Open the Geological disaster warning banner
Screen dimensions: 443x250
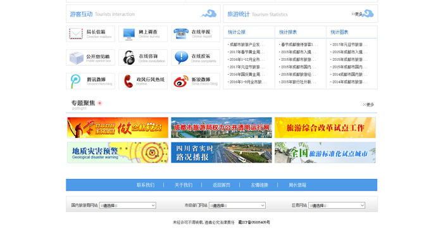coord(118,153)
